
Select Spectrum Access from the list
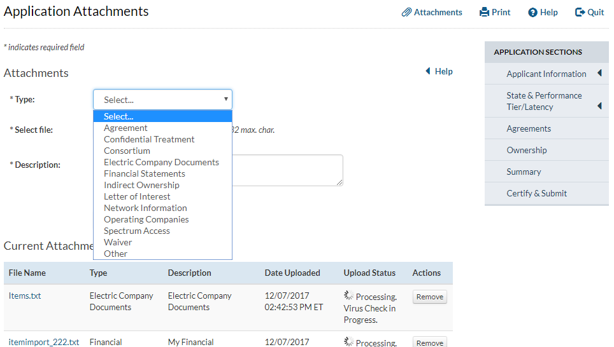click(137, 231)
